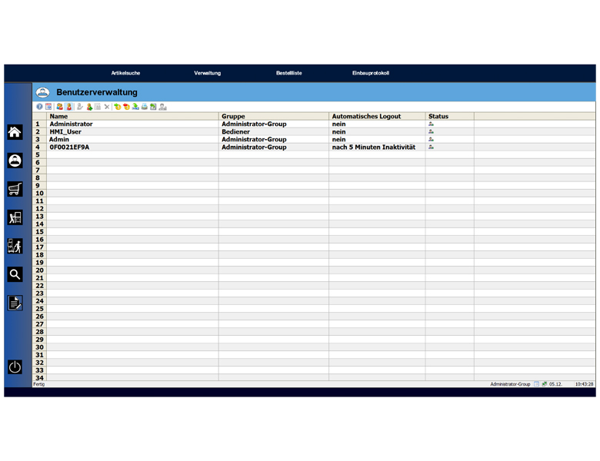Open user management from the sidebar user icon
Screen dimensions: 600x461
[15, 161]
